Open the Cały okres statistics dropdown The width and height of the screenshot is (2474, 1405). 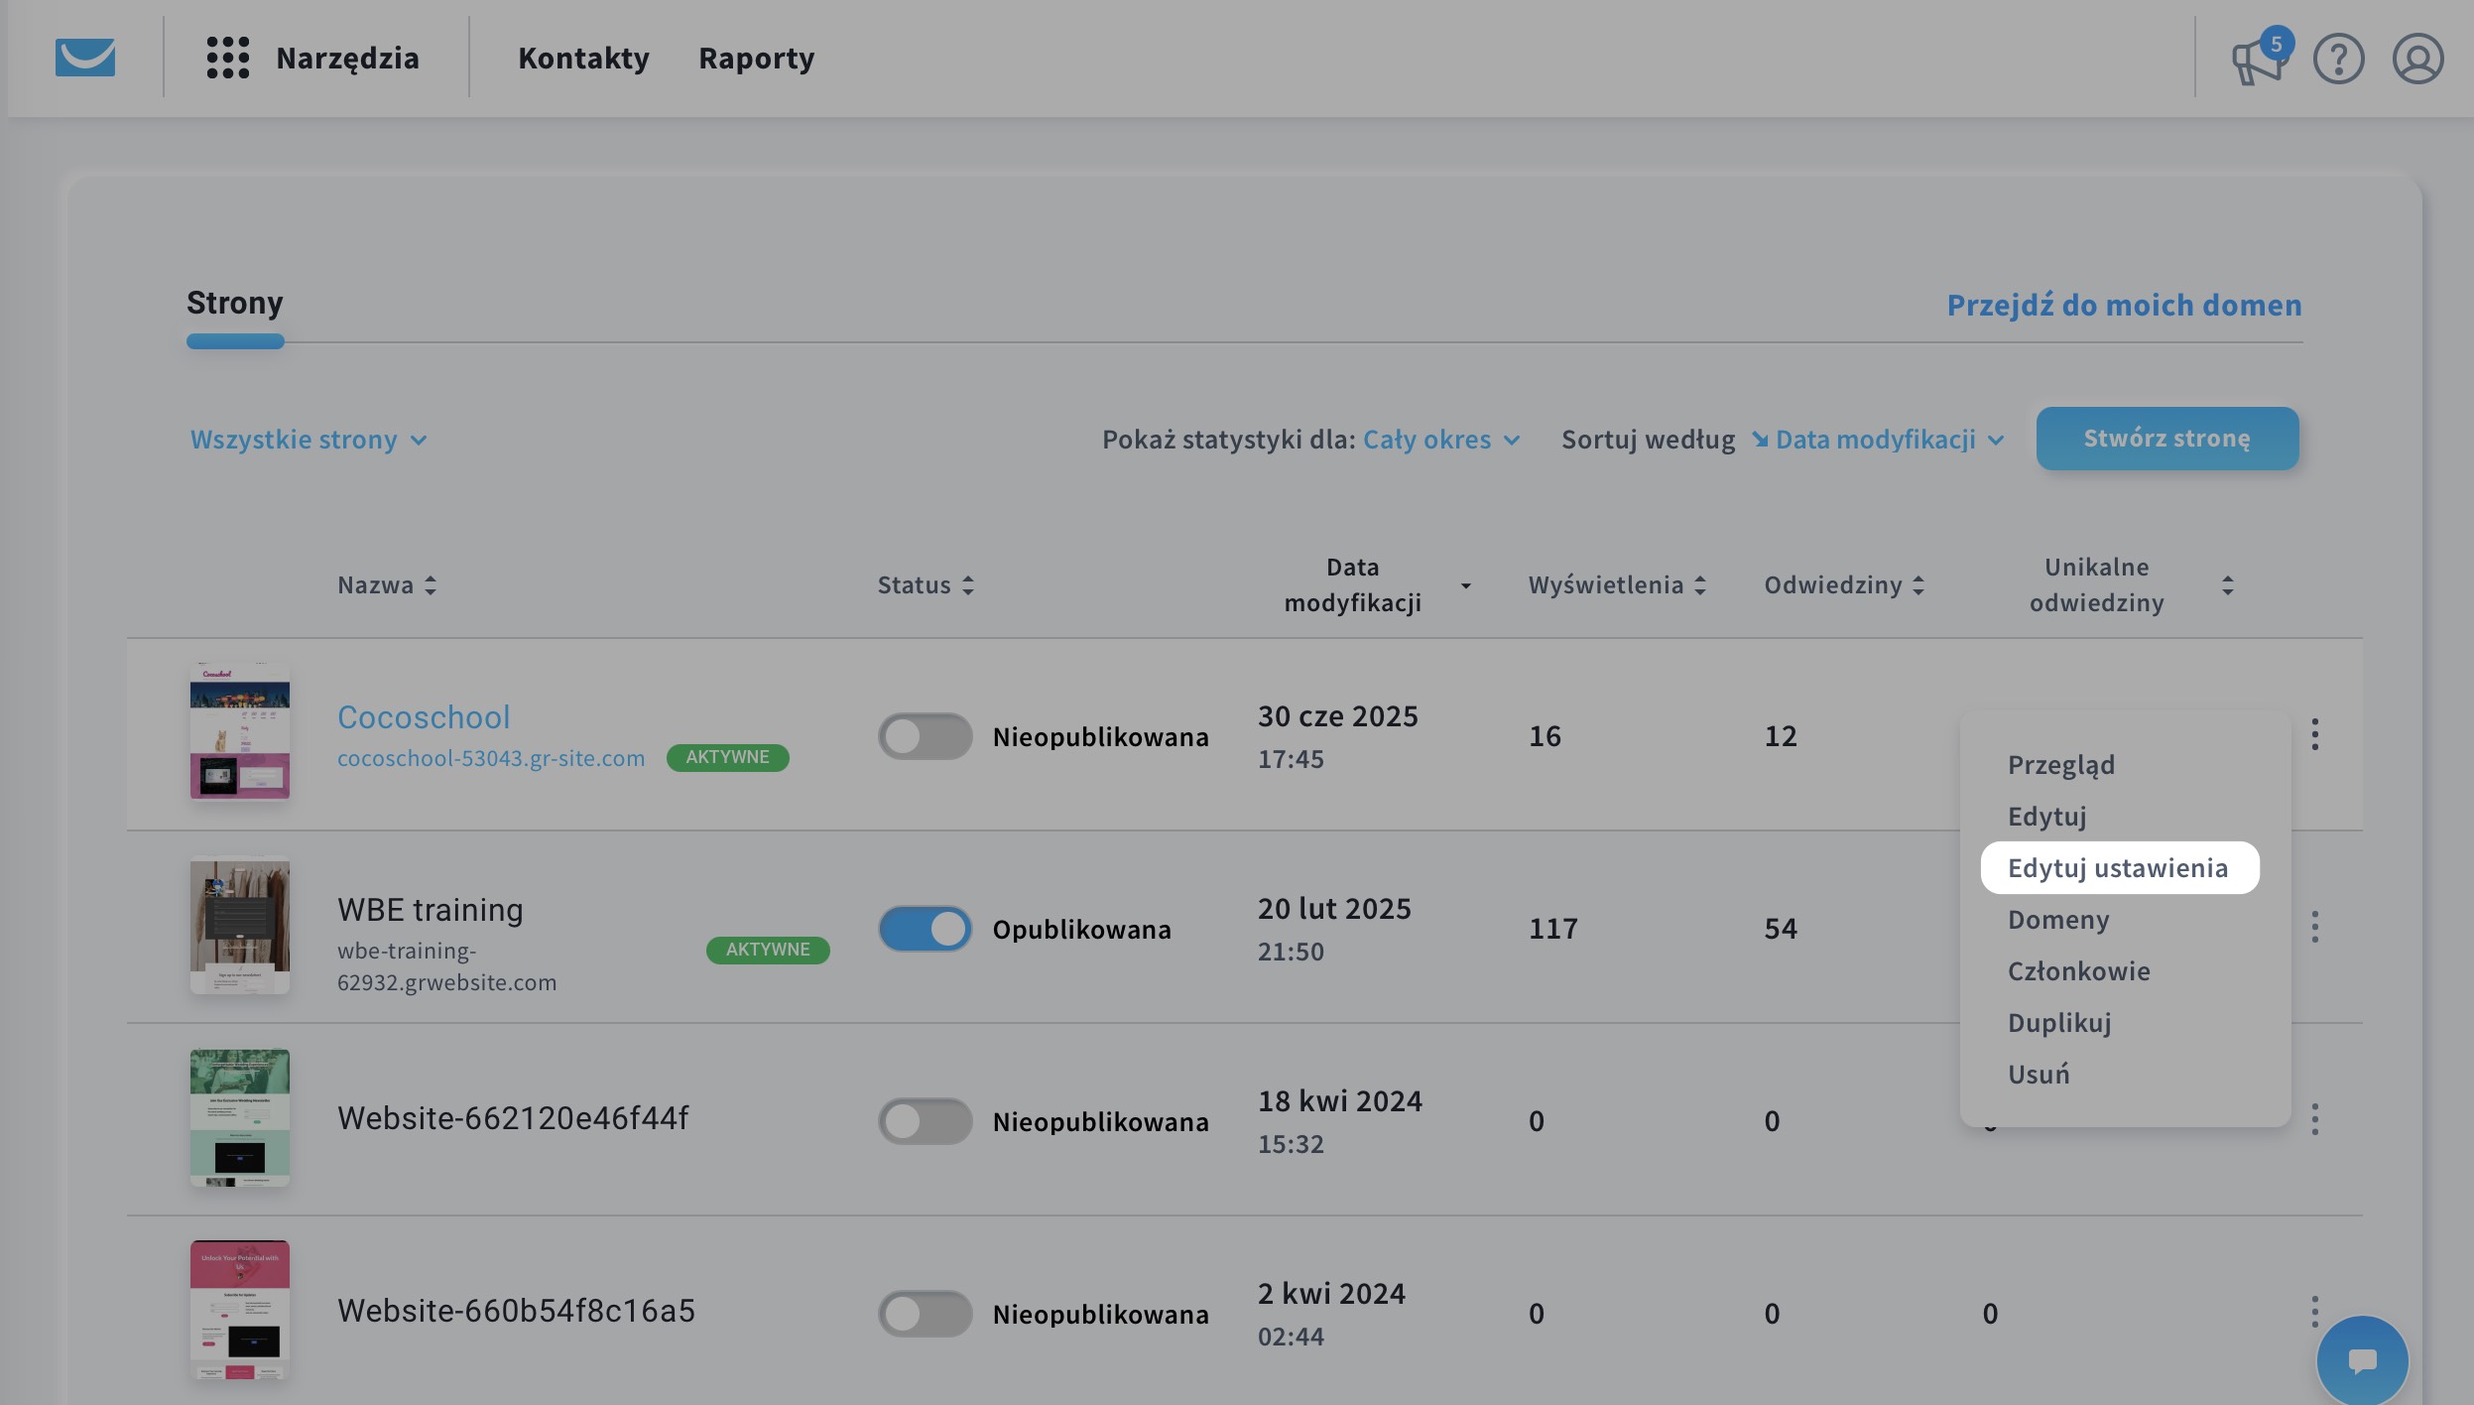click(1440, 440)
